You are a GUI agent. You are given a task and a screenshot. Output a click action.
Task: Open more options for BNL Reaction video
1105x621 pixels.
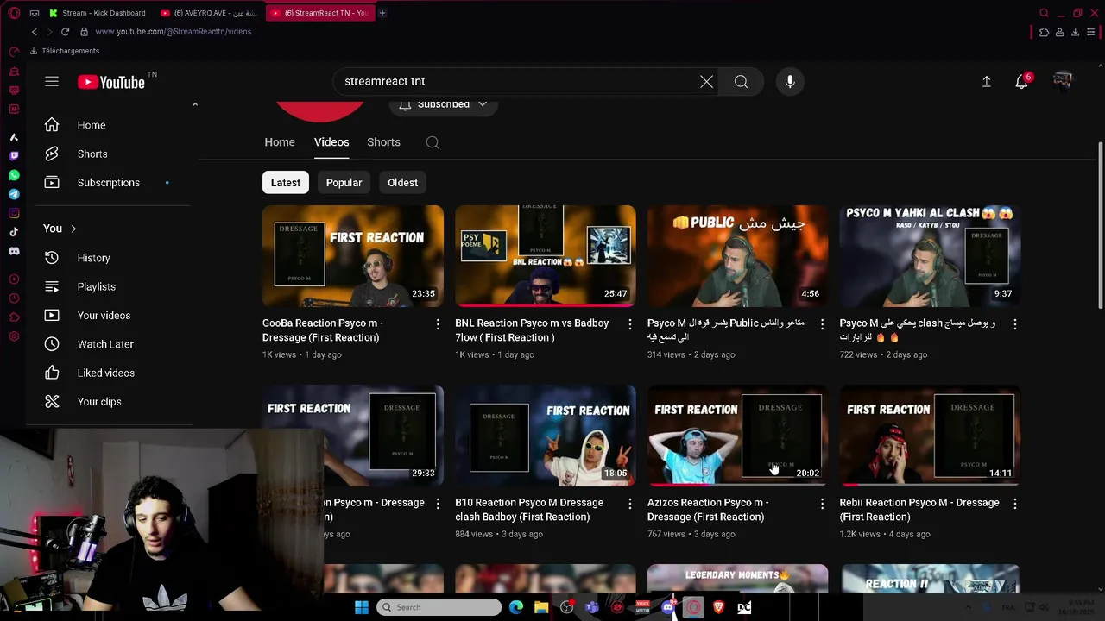pos(629,324)
